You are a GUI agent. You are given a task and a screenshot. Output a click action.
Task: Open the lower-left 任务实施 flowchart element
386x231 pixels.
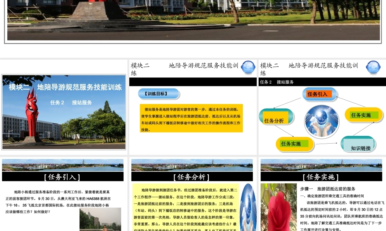294,143
